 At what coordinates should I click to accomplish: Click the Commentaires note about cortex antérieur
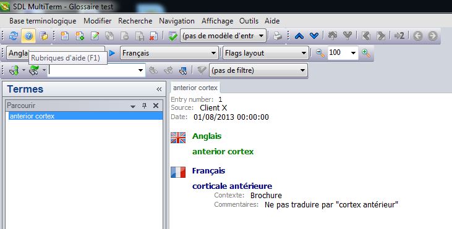[x=331, y=205]
